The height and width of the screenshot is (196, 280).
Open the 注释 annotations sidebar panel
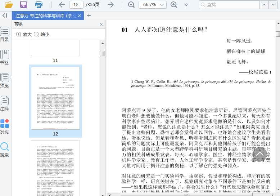(5, 103)
